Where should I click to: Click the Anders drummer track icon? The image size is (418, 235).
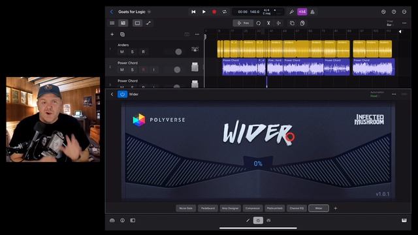[195, 50]
